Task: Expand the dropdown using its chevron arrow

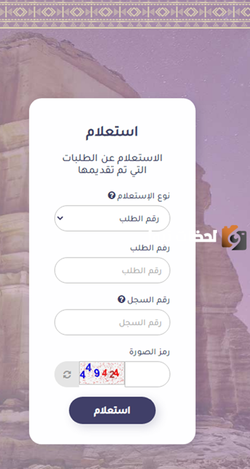Action: click(61, 218)
